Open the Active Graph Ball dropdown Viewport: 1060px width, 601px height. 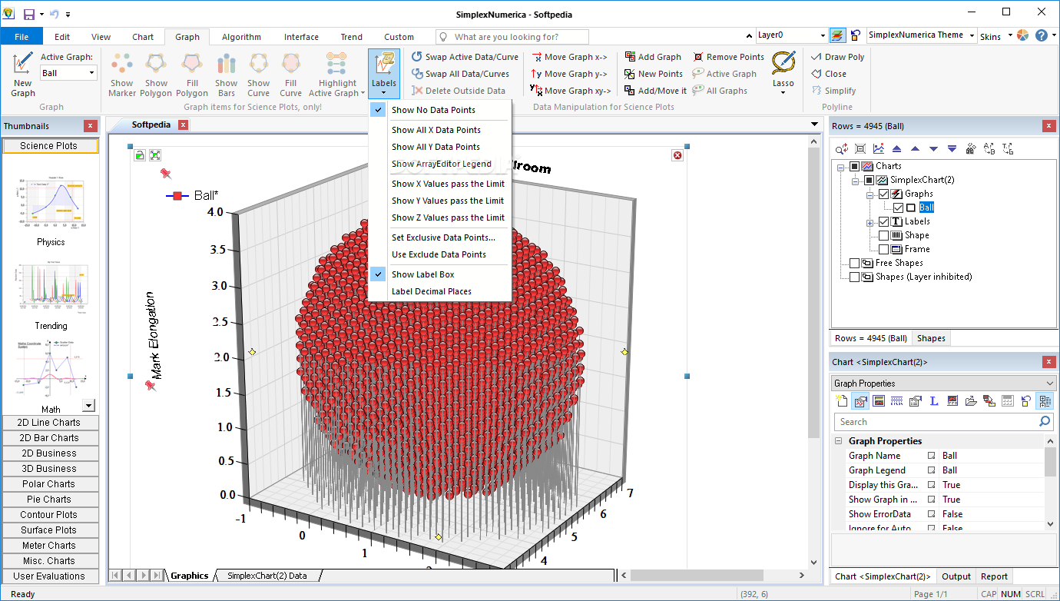[91, 73]
